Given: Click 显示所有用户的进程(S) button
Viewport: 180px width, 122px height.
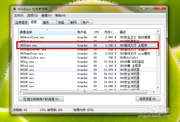Looking at the screenshot, I should coord(41,99).
